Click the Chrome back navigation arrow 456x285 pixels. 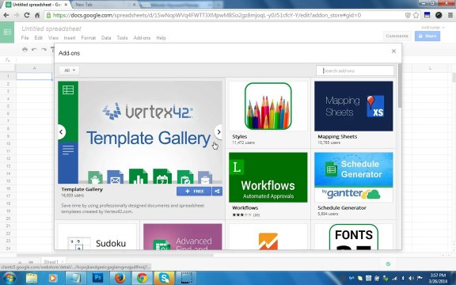(x=6, y=15)
